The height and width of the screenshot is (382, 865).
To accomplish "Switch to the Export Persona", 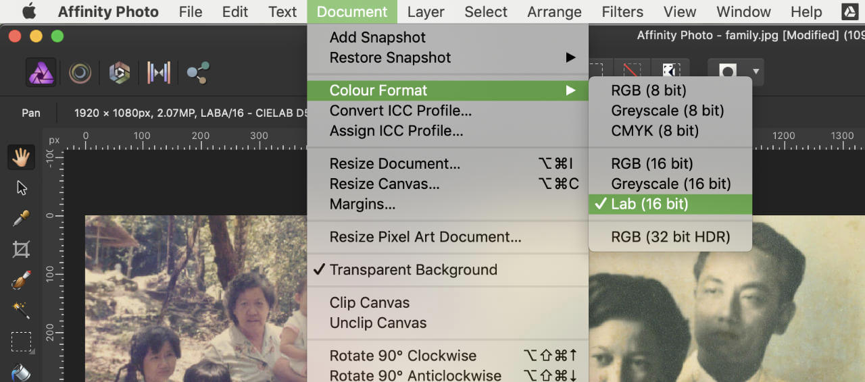I will point(198,72).
